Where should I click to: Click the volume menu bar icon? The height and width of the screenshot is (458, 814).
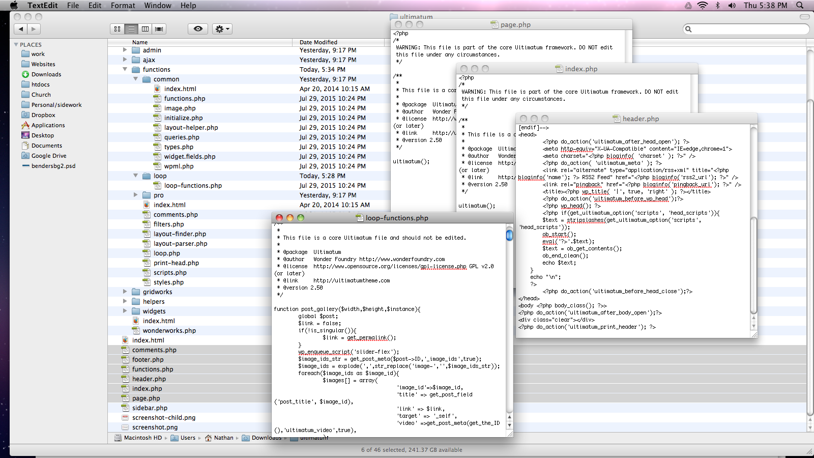coord(732,5)
